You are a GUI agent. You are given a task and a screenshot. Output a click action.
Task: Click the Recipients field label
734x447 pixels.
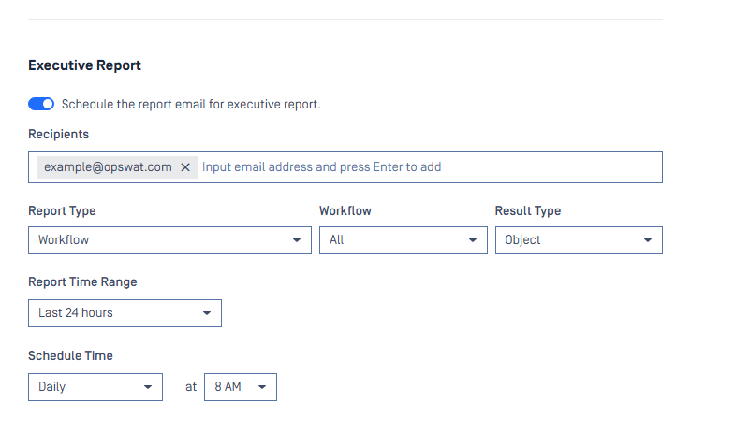58,135
